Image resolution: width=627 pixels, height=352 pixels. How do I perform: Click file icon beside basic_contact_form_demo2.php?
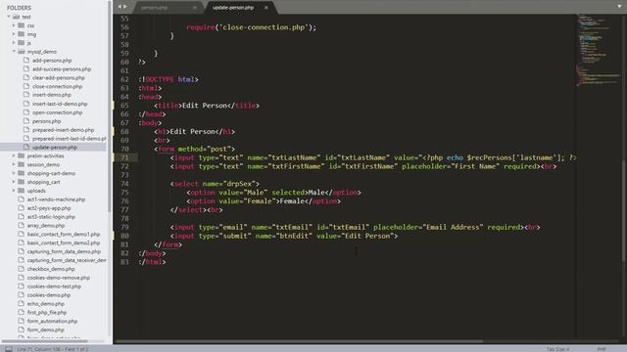coord(22,242)
